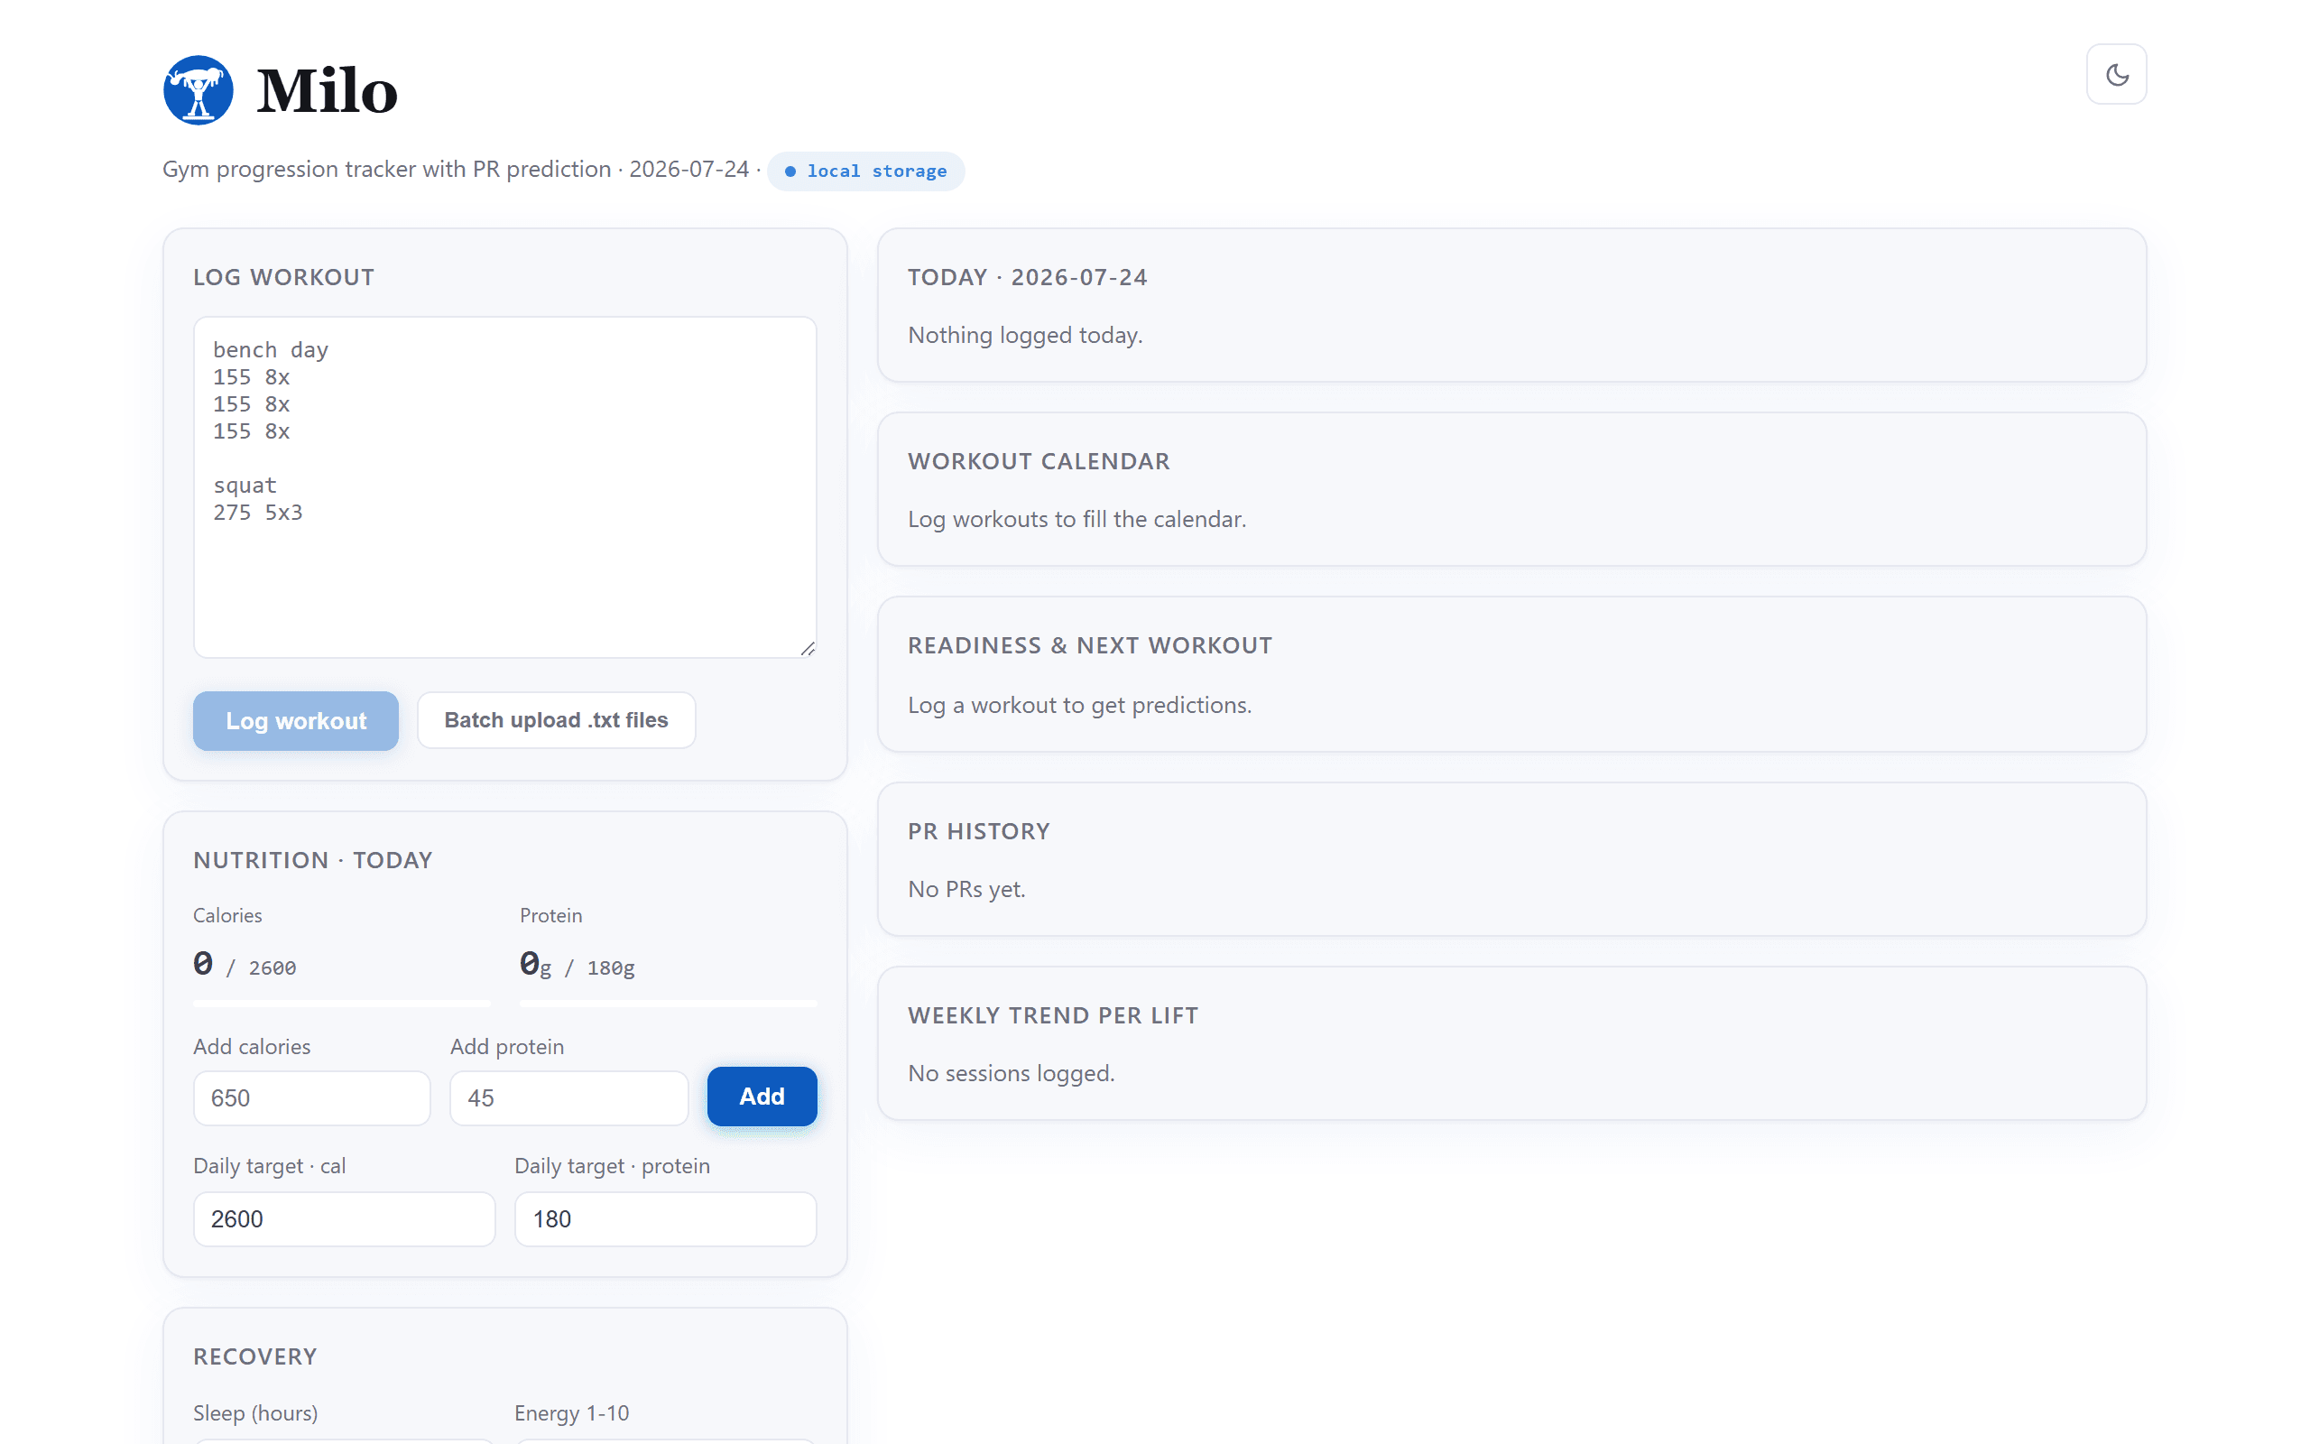This screenshot has height=1444, width=2310.
Task: Edit the Daily target cal field
Action: tap(345, 1218)
